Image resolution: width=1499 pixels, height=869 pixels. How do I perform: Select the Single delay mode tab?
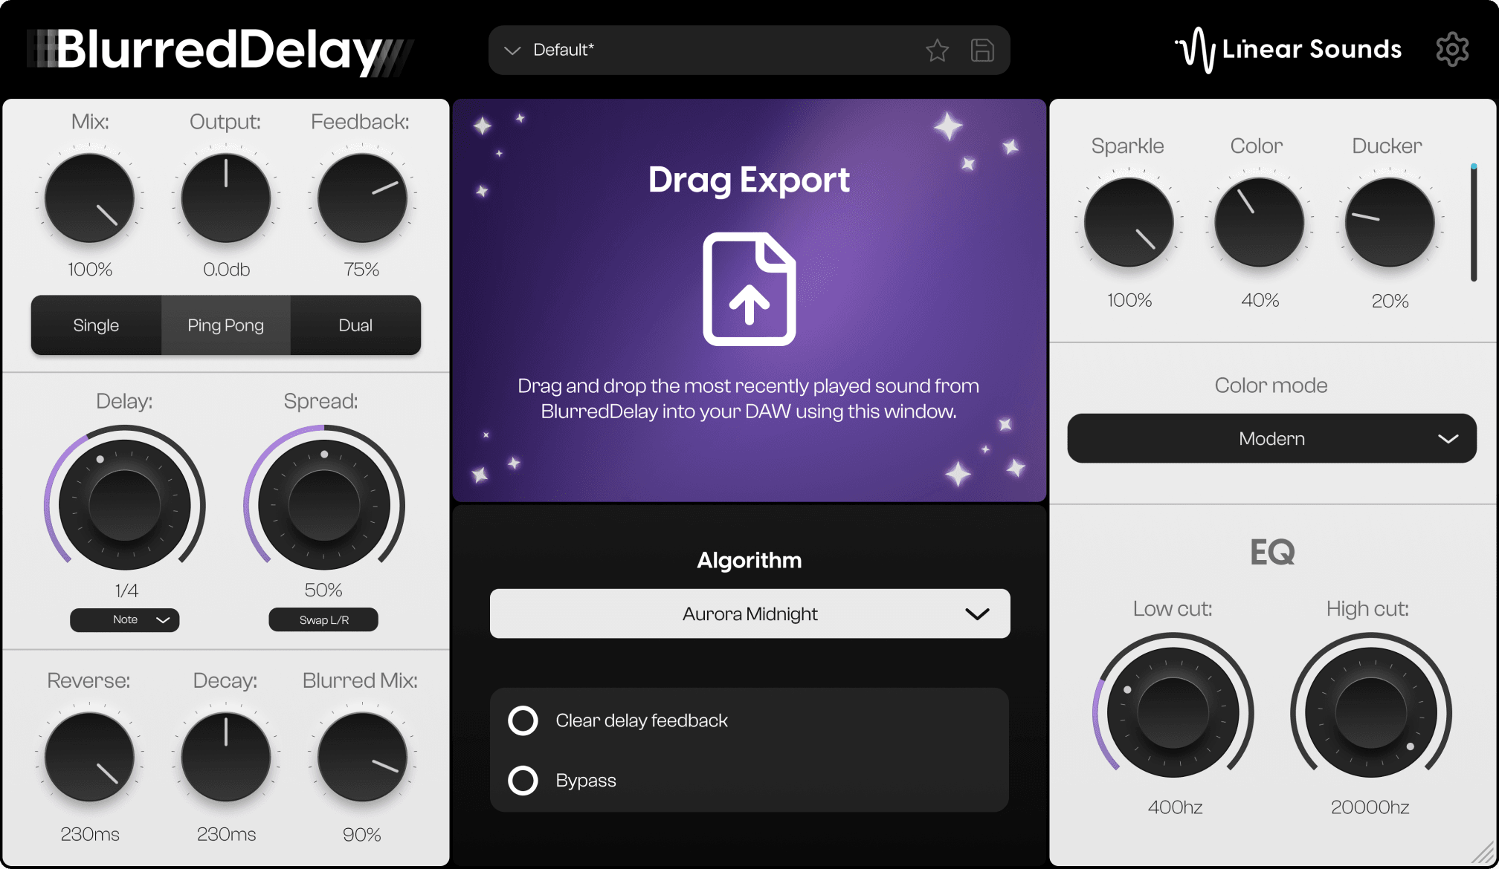pyautogui.click(x=94, y=324)
